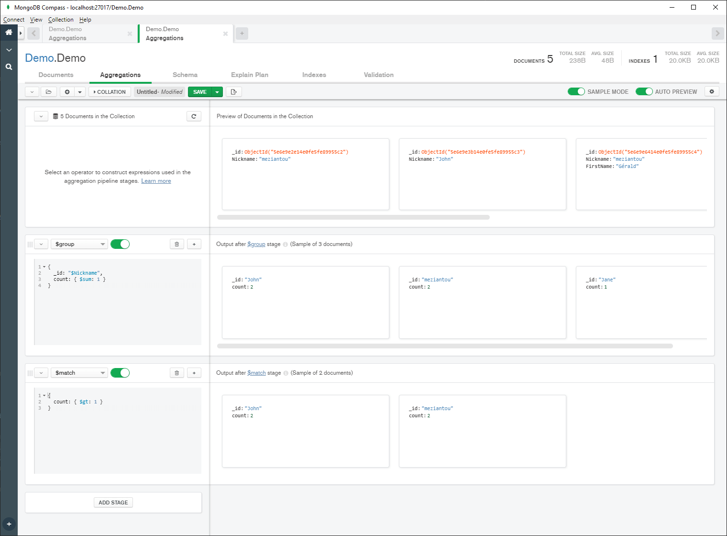The image size is (727, 536).
Task: Expand the Save button dropdown arrow
Action: [x=217, y=92]
